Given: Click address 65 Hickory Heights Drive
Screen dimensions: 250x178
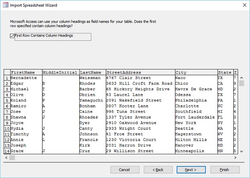Looking at the screenshot, I should pyautogui.click(x=140, y=89).
